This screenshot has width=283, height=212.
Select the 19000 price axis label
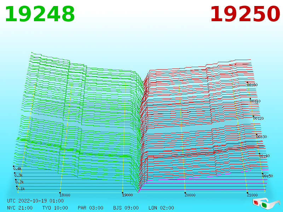(127, 195)
